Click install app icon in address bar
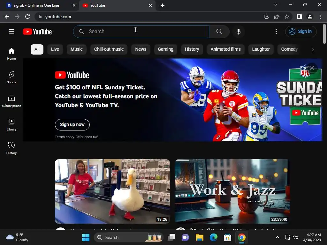This screenshot has width=327, height=245. tap(266, 17)
